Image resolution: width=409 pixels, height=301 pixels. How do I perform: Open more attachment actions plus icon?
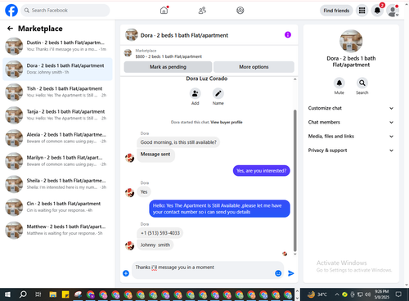pos(126,273)
